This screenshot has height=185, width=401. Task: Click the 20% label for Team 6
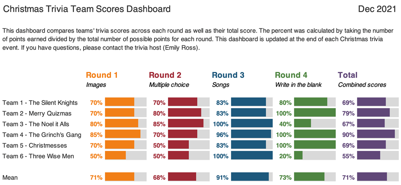(x=285, y=156)
